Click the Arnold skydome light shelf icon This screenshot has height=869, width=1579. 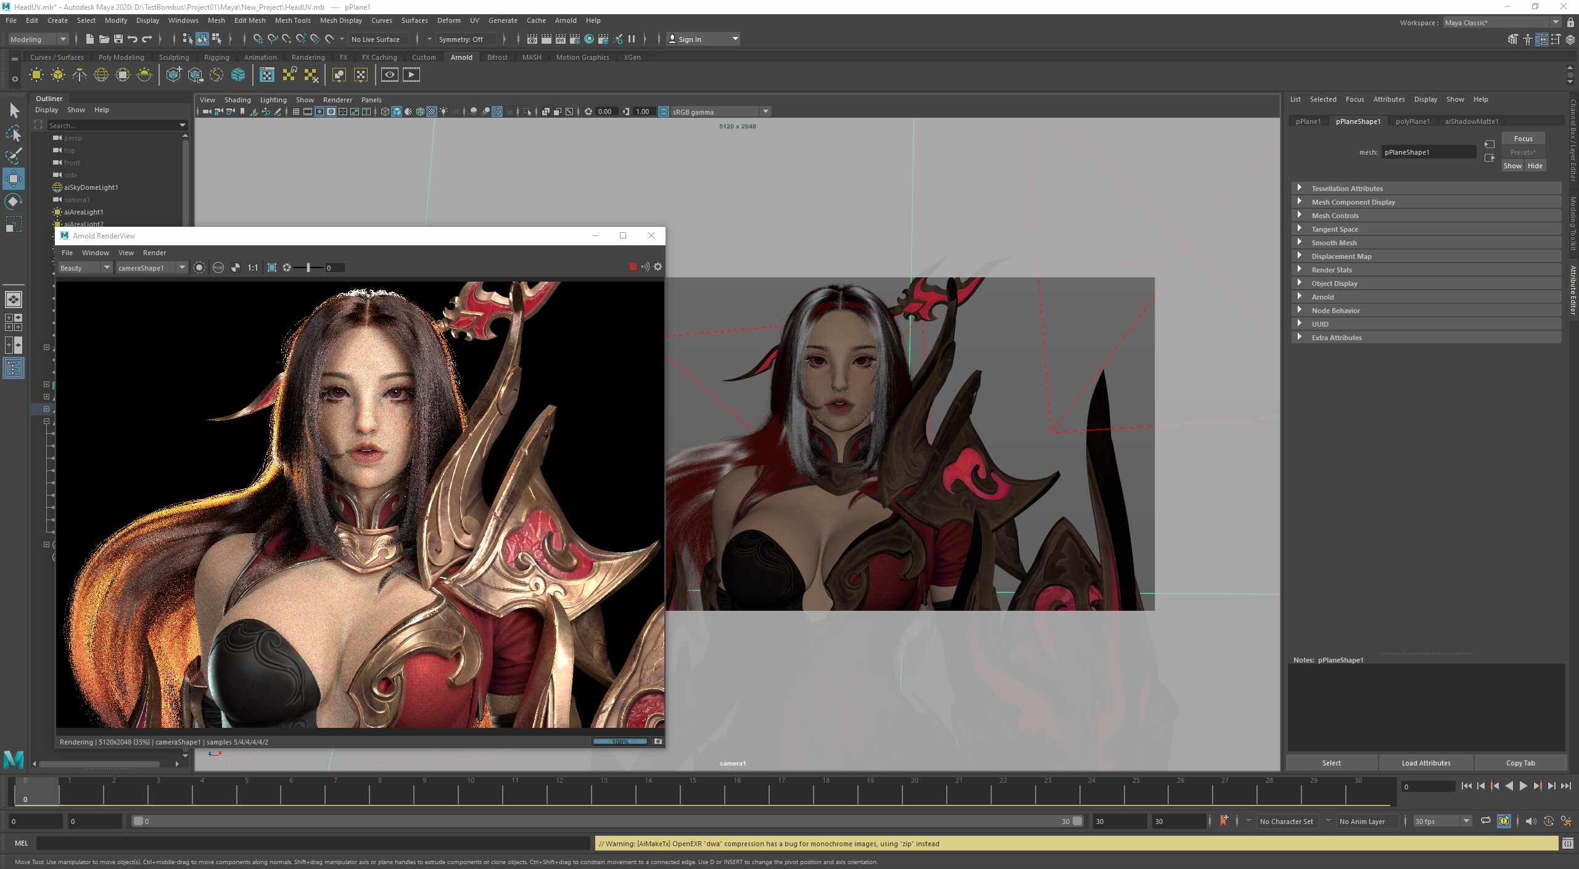101,75
